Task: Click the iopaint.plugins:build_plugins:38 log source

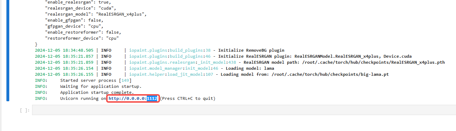Action: pos(170,50)
